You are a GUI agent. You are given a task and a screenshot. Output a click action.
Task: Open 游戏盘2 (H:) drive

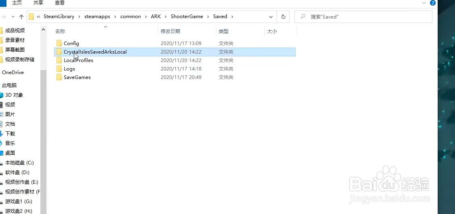tap(19, 211)
